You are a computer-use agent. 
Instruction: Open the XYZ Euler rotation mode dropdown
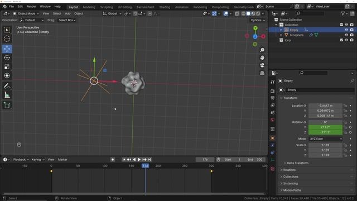click(x=325, y=139)
